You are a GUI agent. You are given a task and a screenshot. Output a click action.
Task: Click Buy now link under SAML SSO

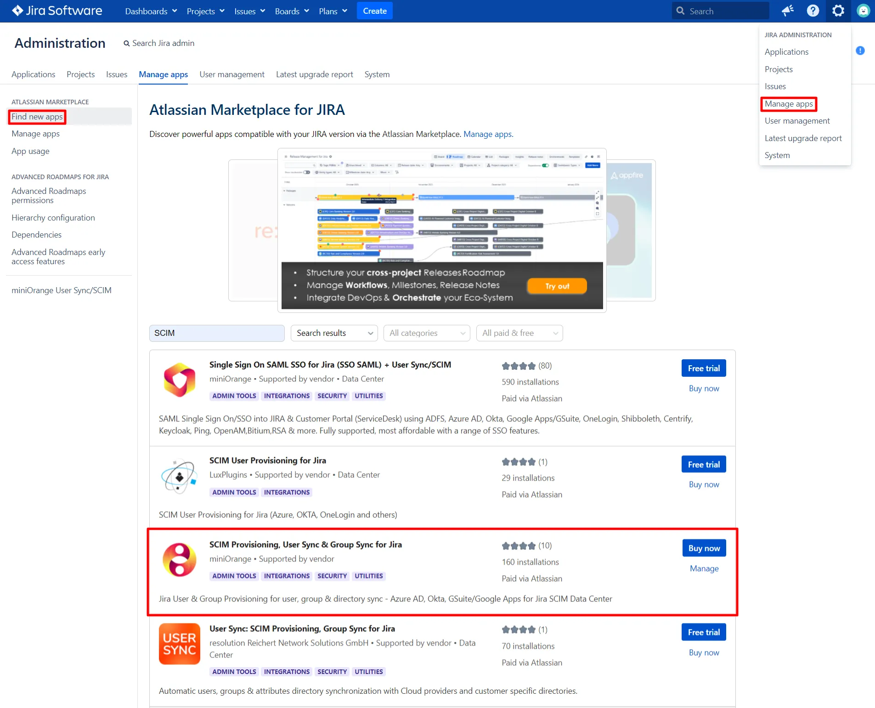(704, 389)
